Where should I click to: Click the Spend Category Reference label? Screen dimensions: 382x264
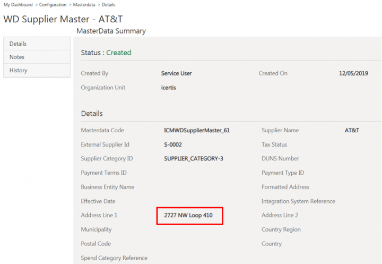[114, 258]
